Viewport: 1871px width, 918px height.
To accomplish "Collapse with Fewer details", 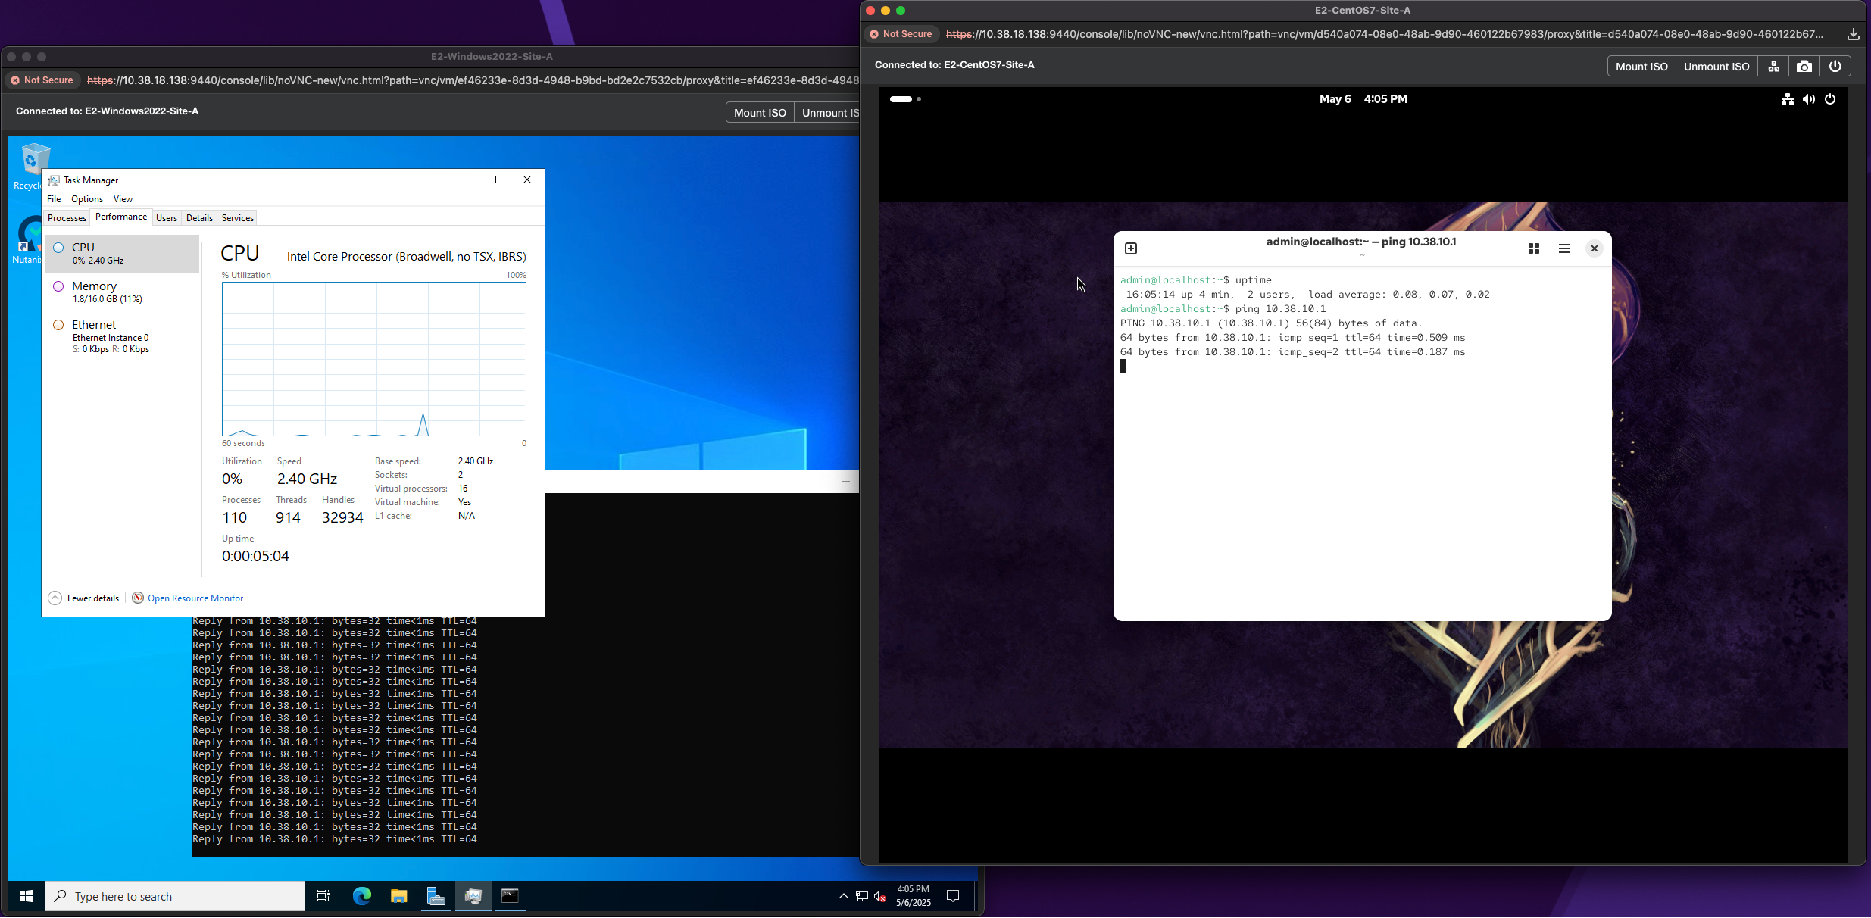I will 84,598.
